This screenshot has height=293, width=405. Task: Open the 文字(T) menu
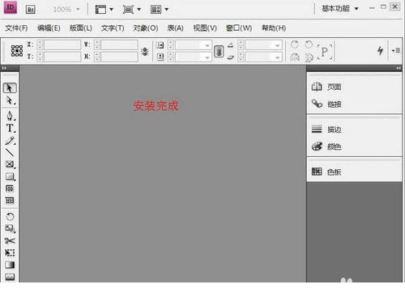pyautogui.click(x=113, y=28)
